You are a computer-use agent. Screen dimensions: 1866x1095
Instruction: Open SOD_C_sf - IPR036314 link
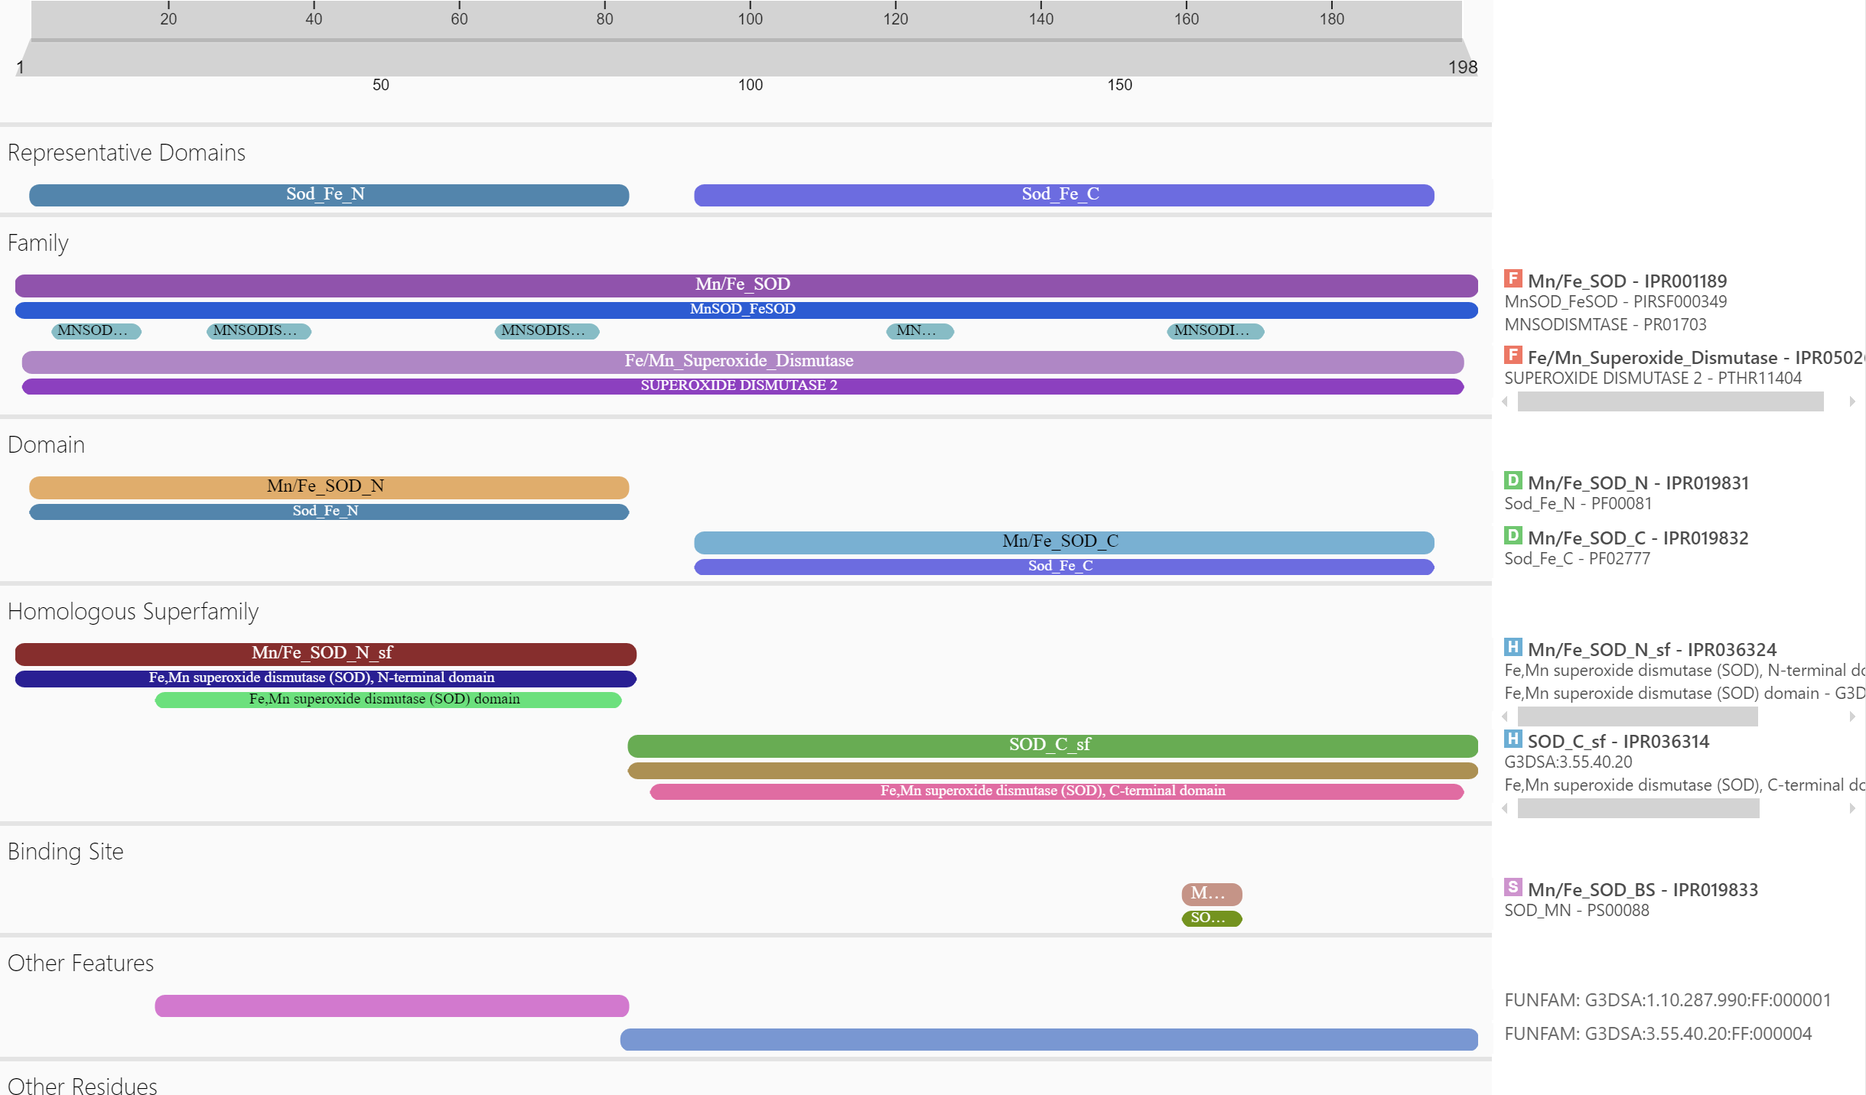[1618, 742]
